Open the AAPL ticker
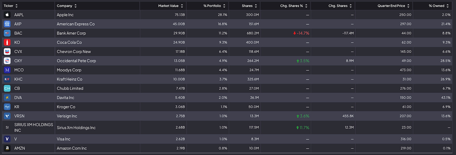 19,15
